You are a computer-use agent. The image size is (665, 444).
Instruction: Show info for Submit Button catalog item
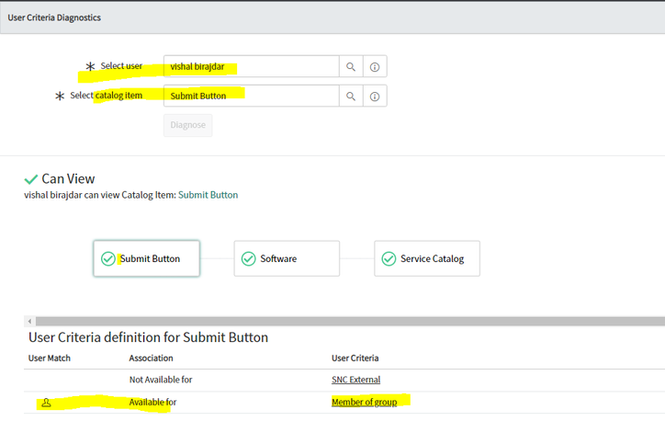point(375,97)
